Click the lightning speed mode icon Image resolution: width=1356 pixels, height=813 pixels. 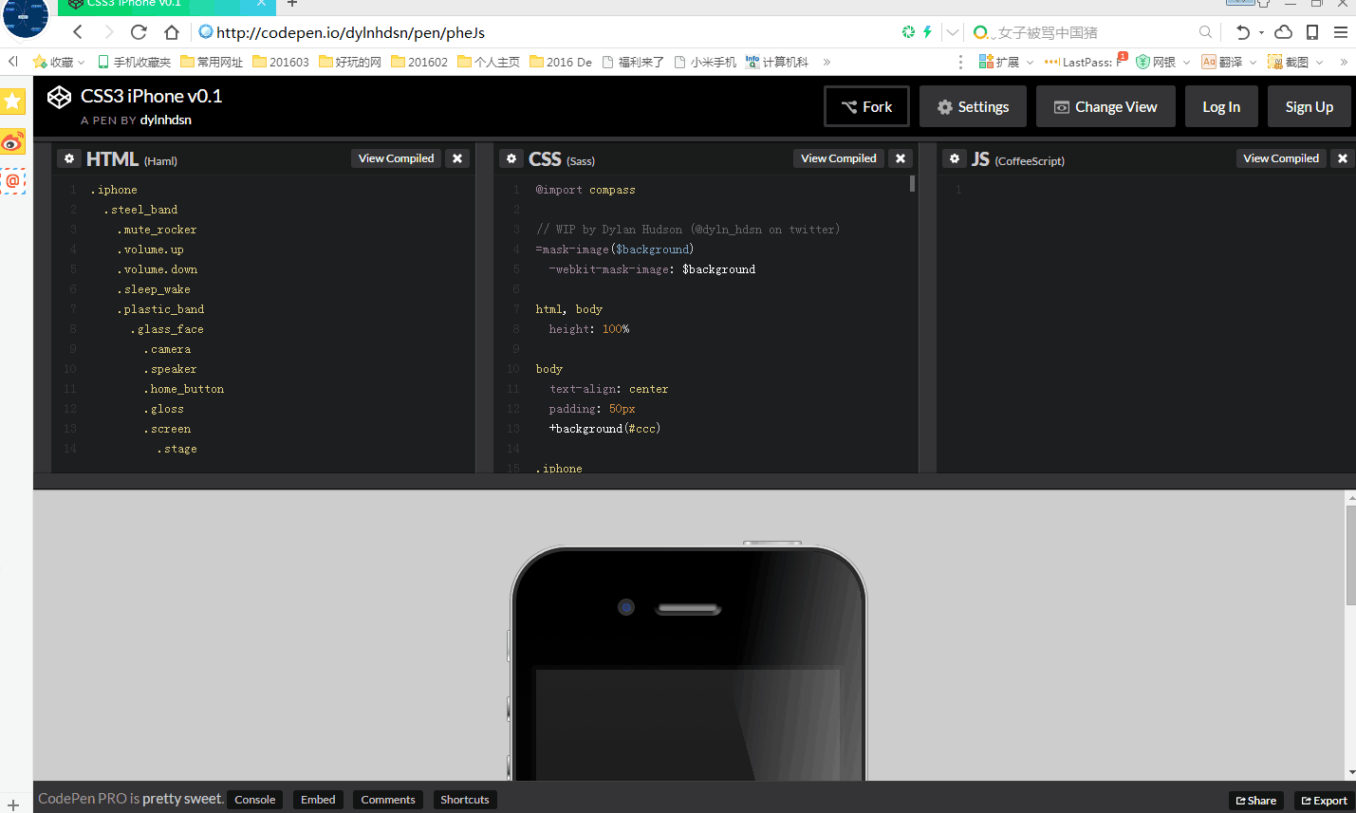click(x=927, y=32)
